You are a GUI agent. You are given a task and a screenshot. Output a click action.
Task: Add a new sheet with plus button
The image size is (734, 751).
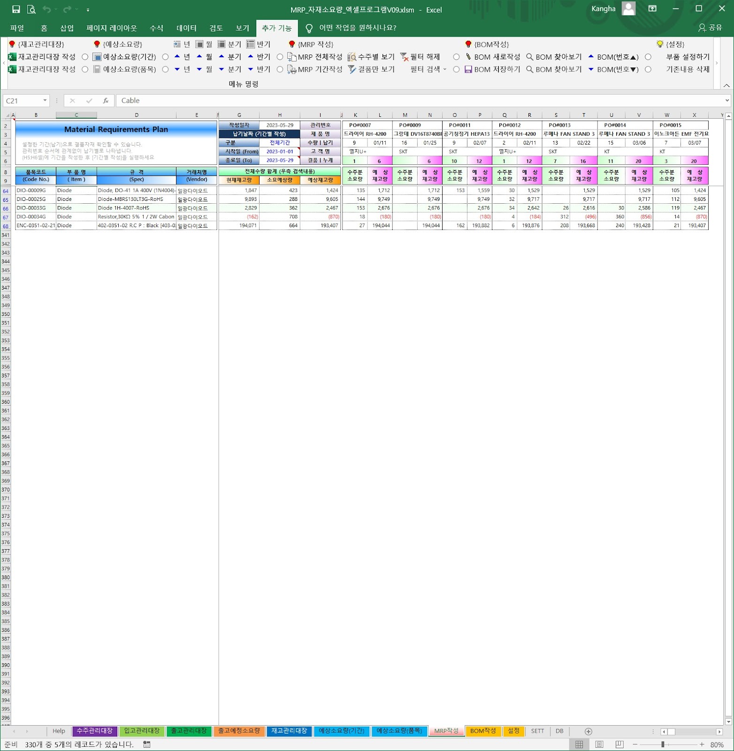(x=588, y=731)
